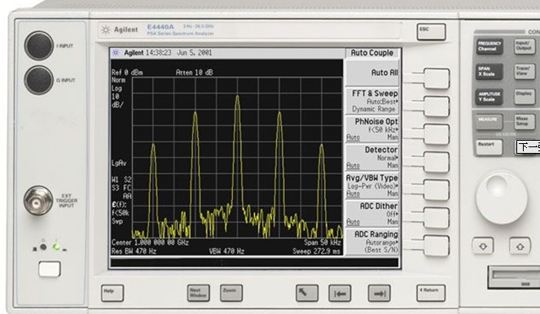Click the Span 50 kHz readout
The height and width of the screenshot is (314, 540).
323,242
